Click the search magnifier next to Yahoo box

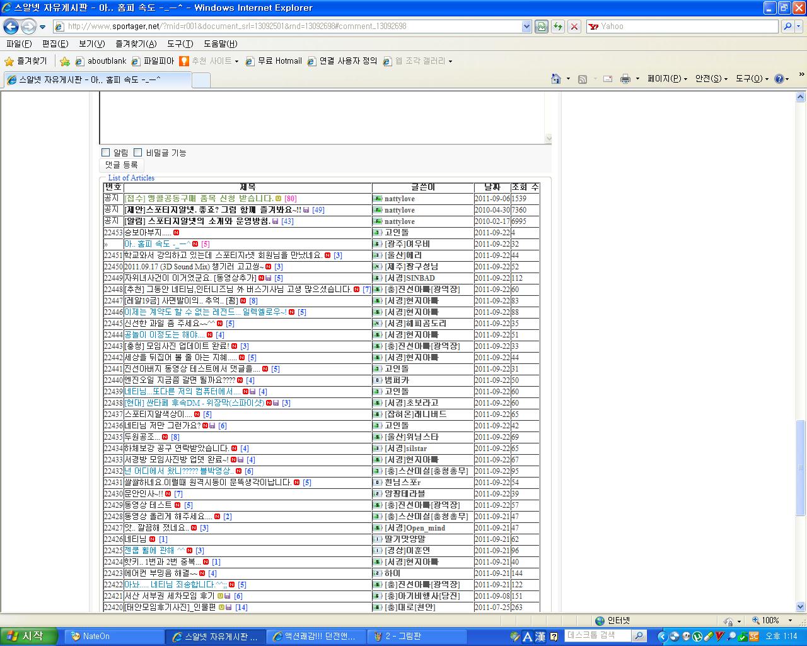coord(787,26)
